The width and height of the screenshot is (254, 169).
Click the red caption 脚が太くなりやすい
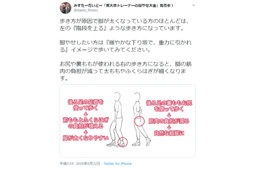(x=86, y=138)
